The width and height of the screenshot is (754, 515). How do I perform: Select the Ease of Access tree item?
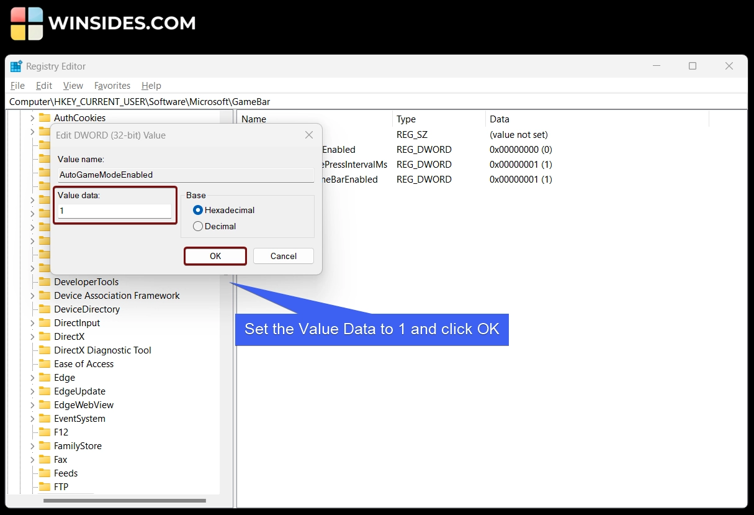84,363
